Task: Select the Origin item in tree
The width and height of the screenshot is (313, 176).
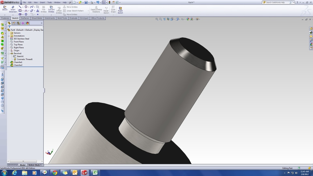Action: [x=16, y=51]
